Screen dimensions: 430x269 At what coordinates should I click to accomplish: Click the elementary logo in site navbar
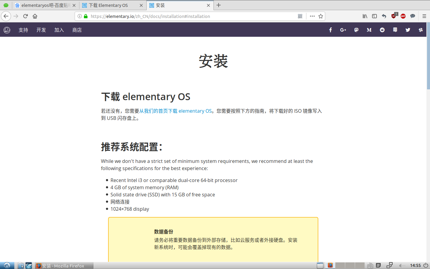[7, 30]
